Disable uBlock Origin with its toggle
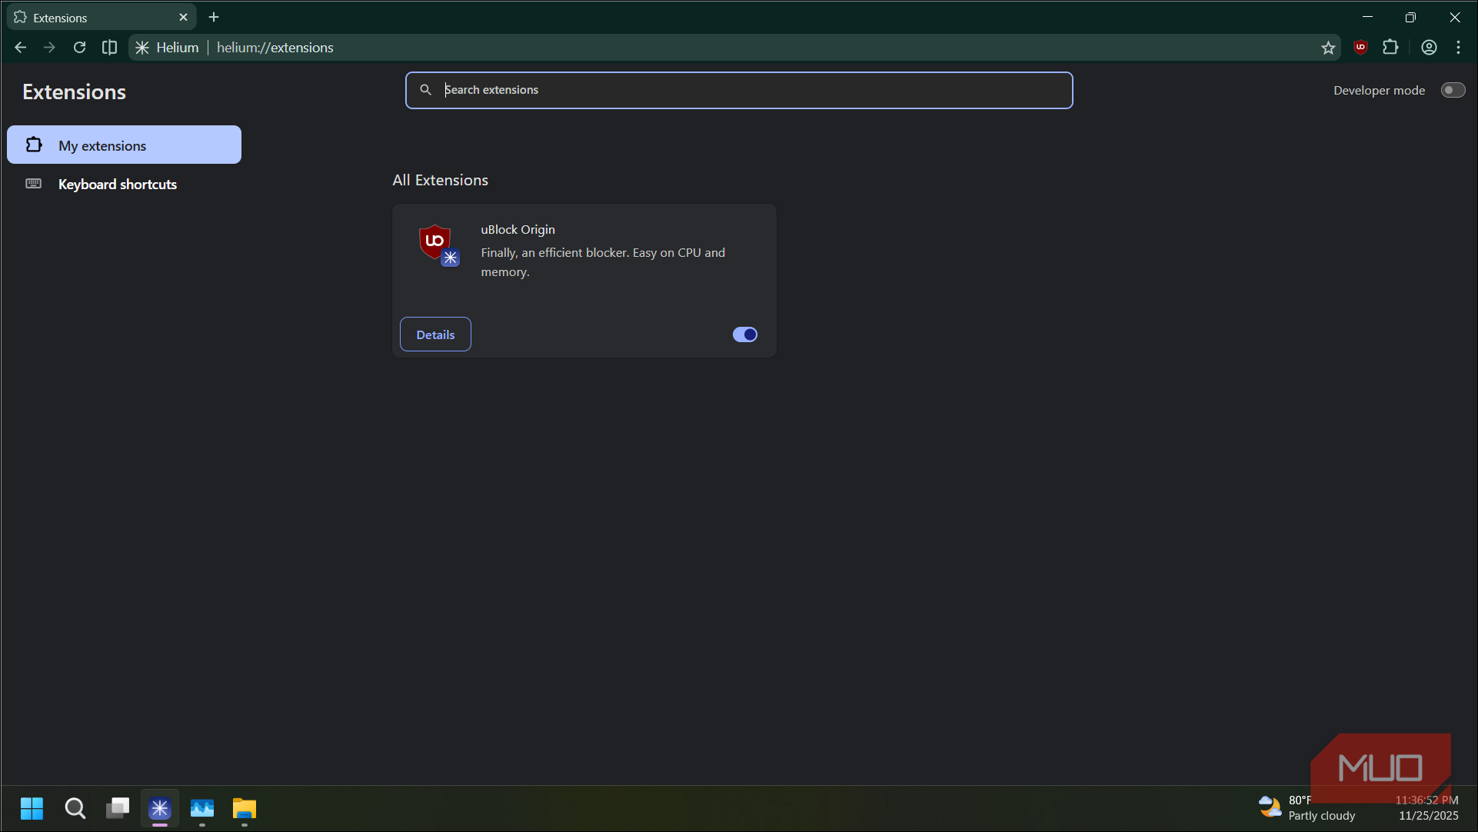 pos(744,334)
